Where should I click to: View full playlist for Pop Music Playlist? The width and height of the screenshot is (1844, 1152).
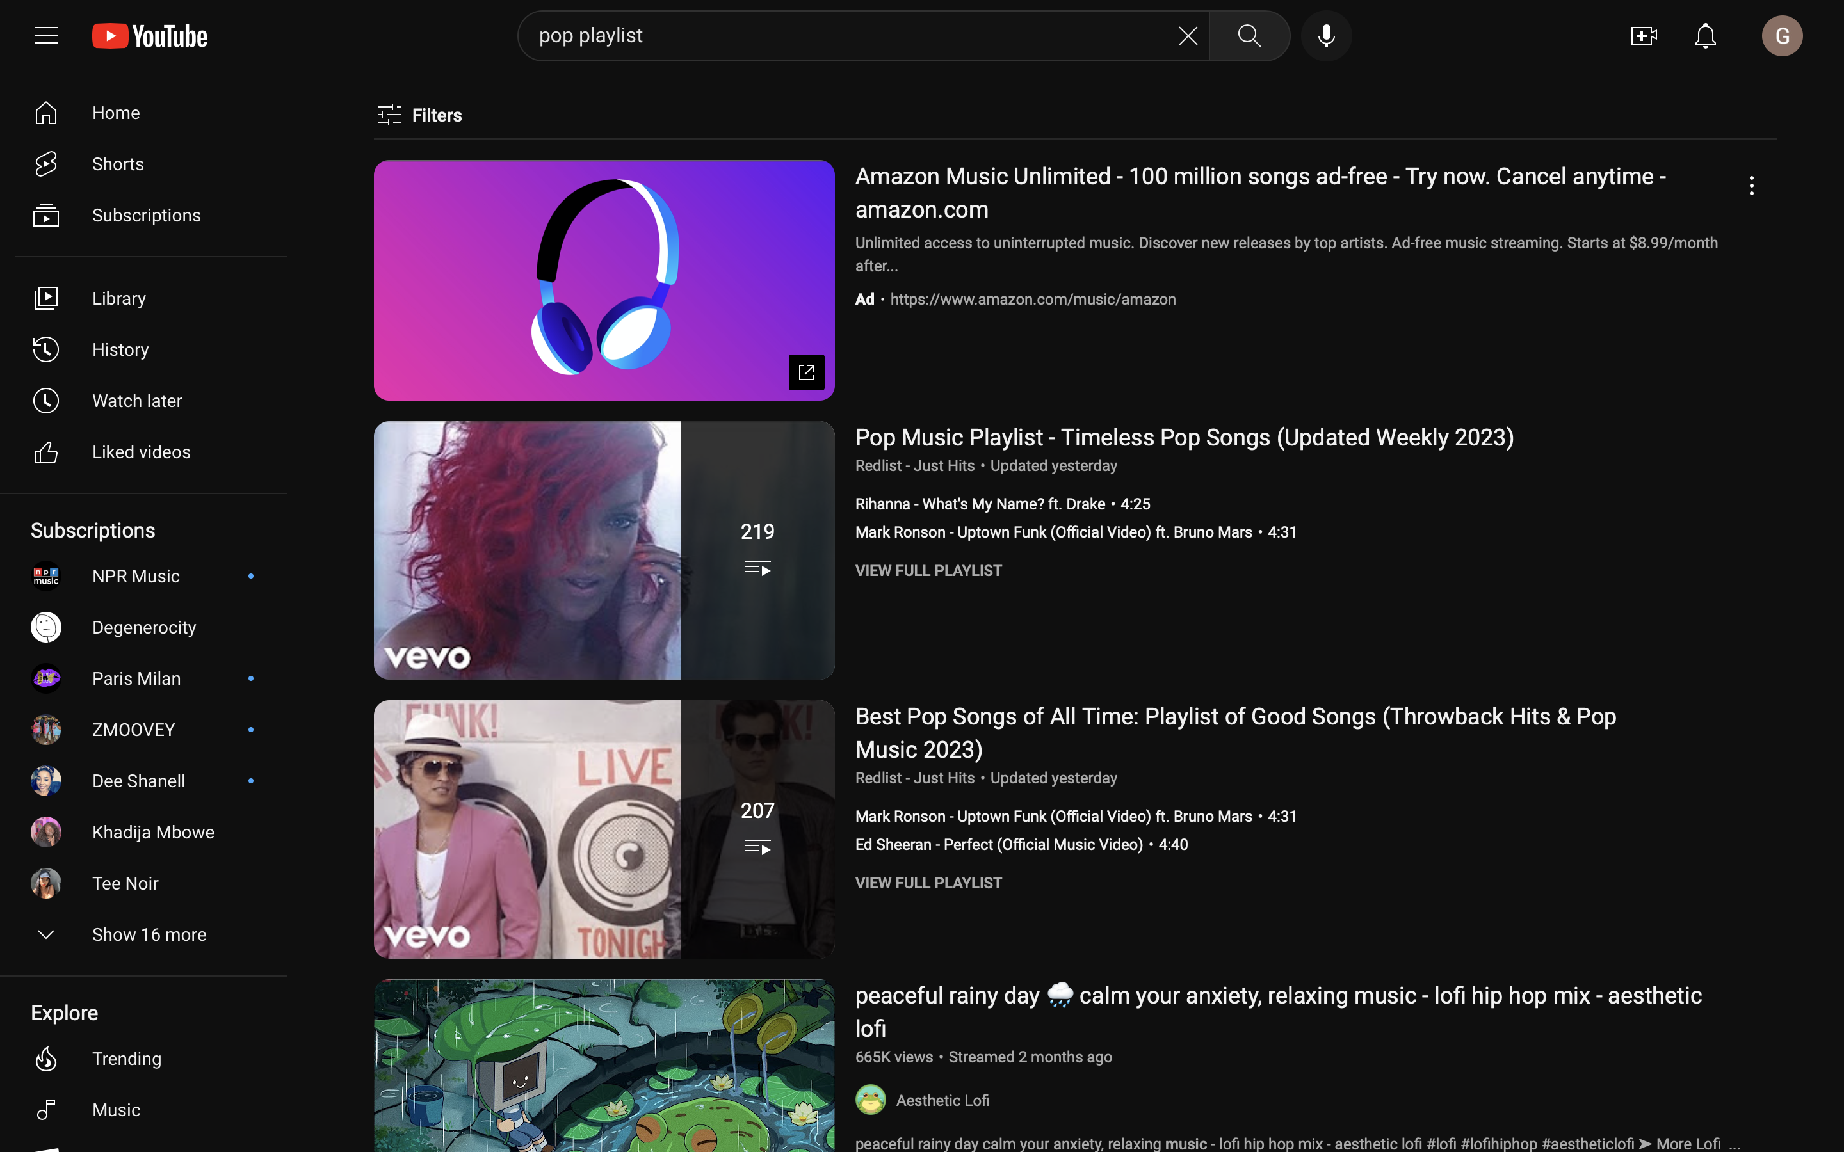928,571
